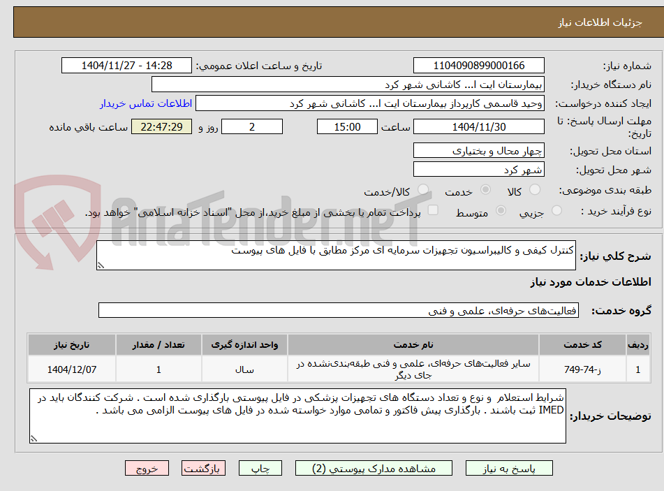The height and width of the screenshot is (491, 664).
Task: Click the چاپ print button
Action: pyautogui.click(x=260, y=469)
